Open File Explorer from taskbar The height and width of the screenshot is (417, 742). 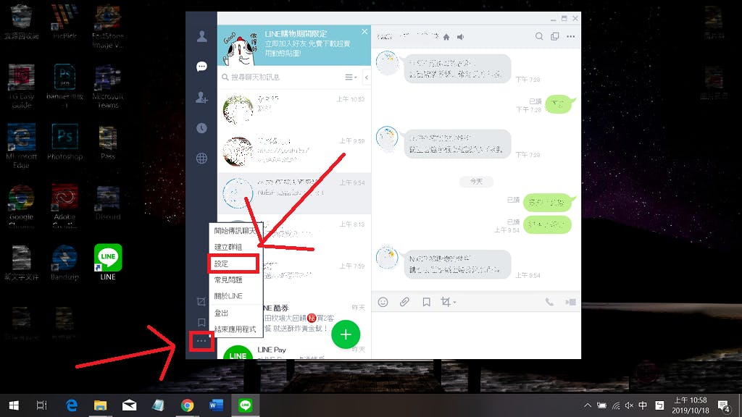(100, 405)
